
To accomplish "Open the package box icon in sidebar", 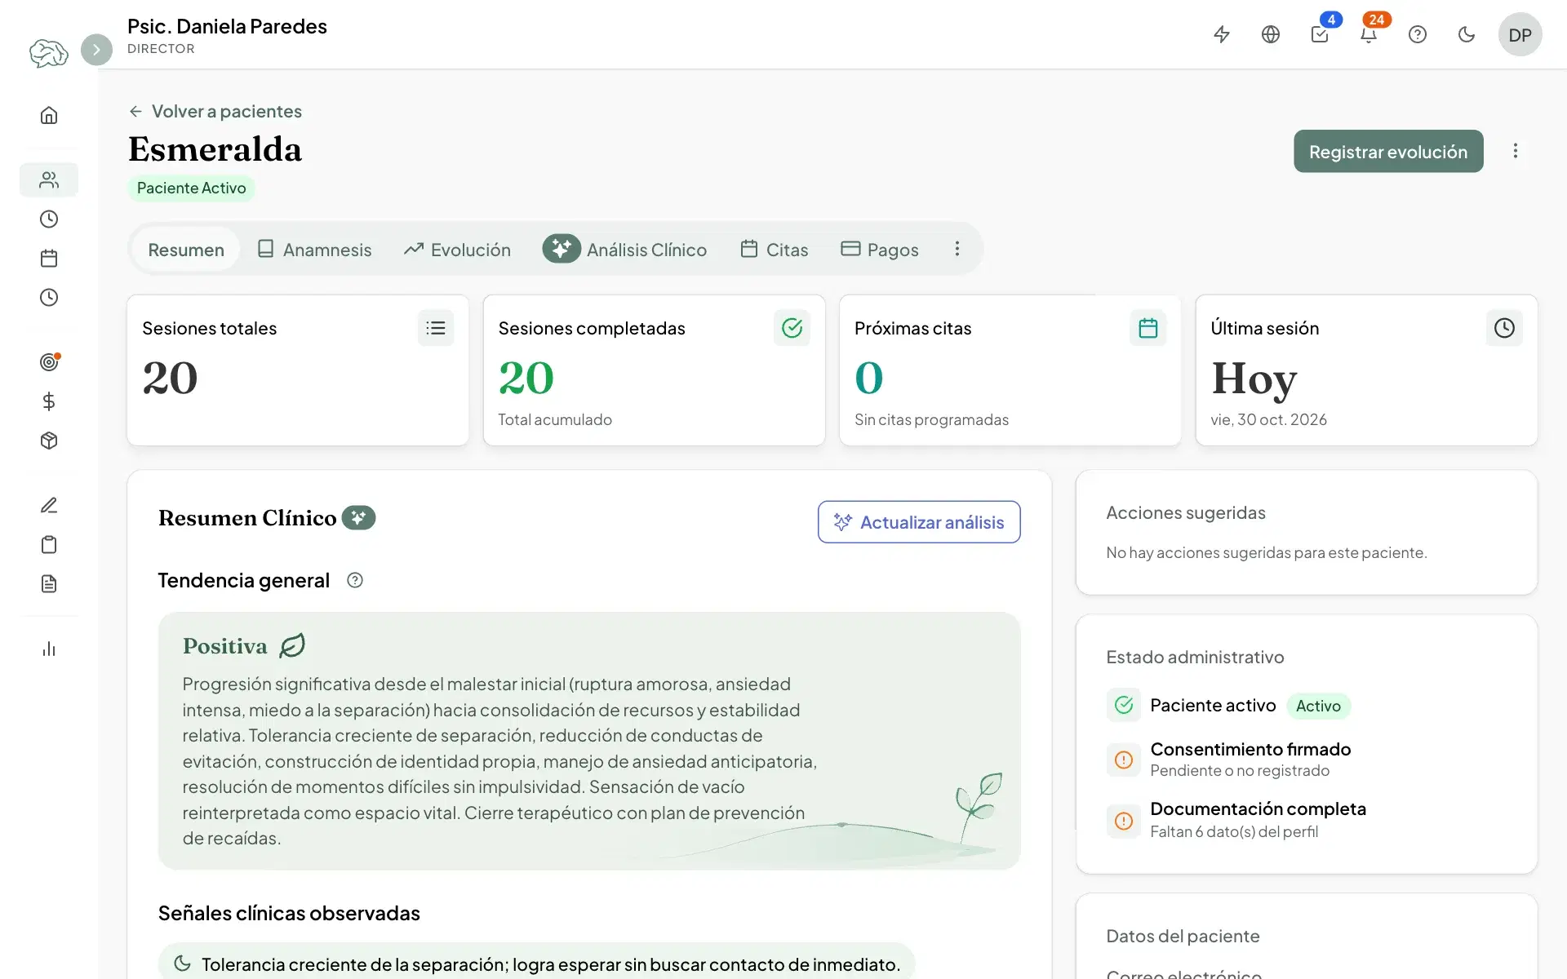I will click(49, 441).
